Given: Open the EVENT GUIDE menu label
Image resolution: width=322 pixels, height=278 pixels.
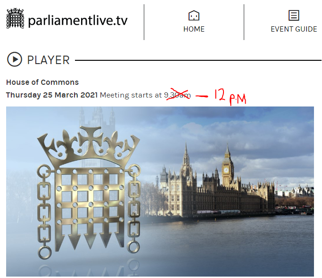Looking at the screenshot, I should click(x=294, y=29).
